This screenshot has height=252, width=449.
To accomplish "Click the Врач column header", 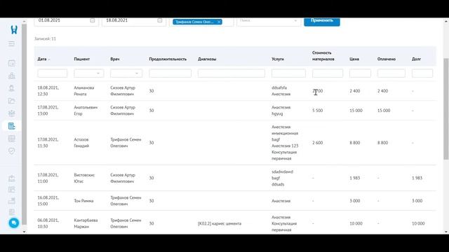I will click(115, 59).
